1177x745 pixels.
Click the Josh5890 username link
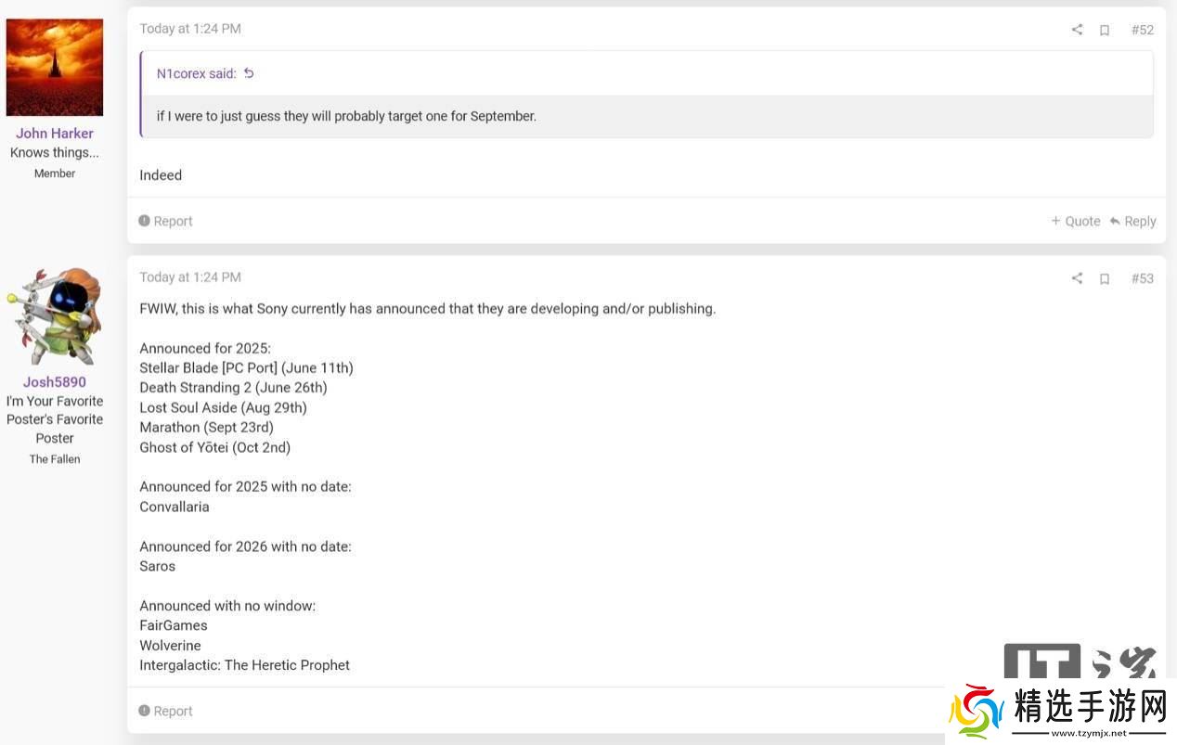click(55, 381)
